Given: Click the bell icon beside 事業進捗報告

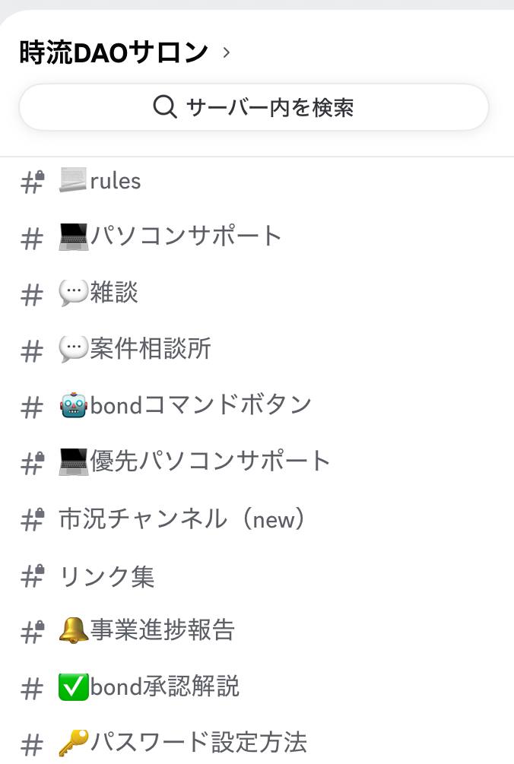Looking at the screenshot, I should pyautogui.click(x=74, y=631).
